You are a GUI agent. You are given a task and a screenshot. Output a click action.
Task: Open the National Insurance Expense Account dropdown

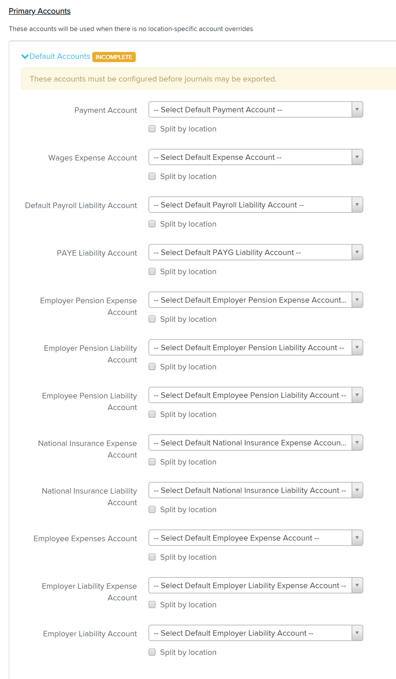click(x=256, y=443)
